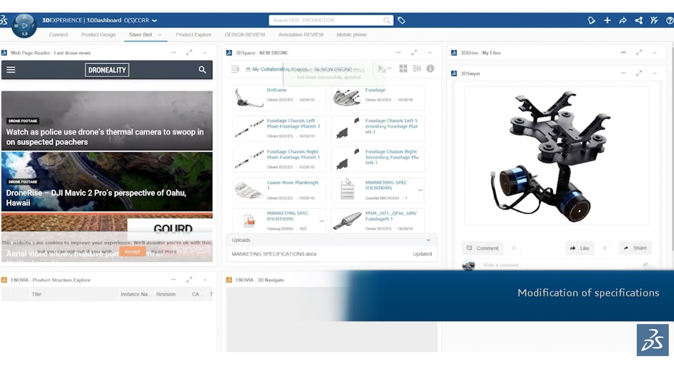This screenshot has height=379, width=674.
Task: Open the information panel icon in 3DSpace
Action: coord(430,69)
